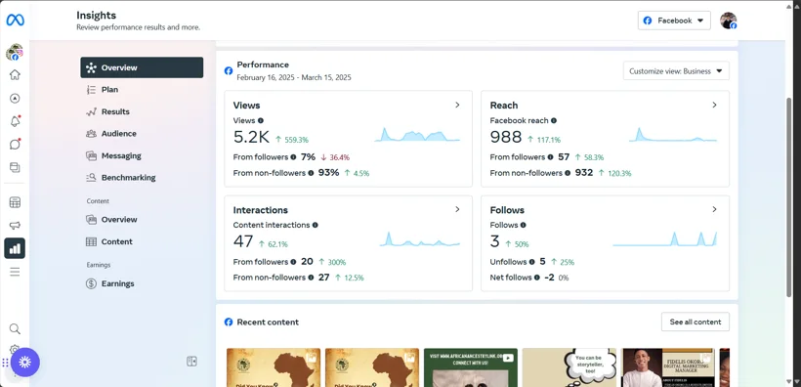Click the purple floating assistant button
Image resolution: width=801 pixels, height=387 pixels.
coord(25,363)
